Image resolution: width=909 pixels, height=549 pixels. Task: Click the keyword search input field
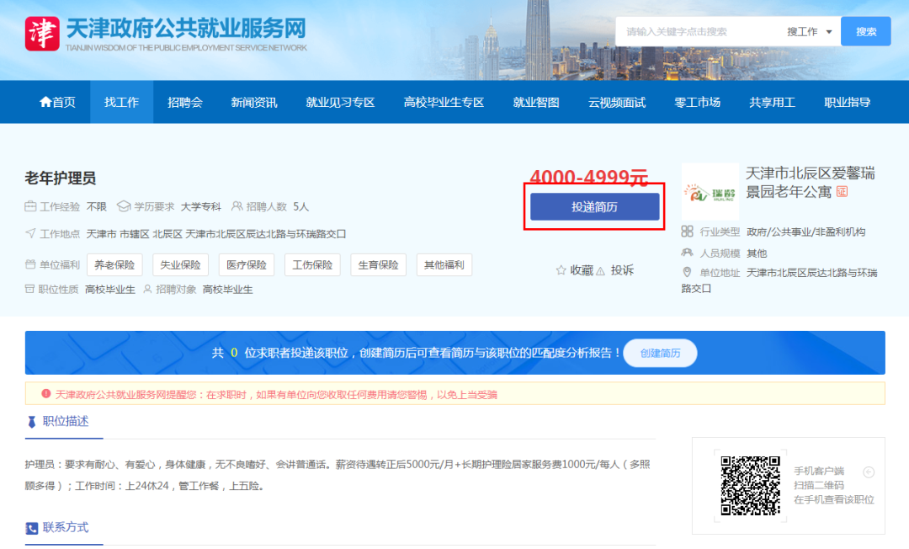pos(699,32)
